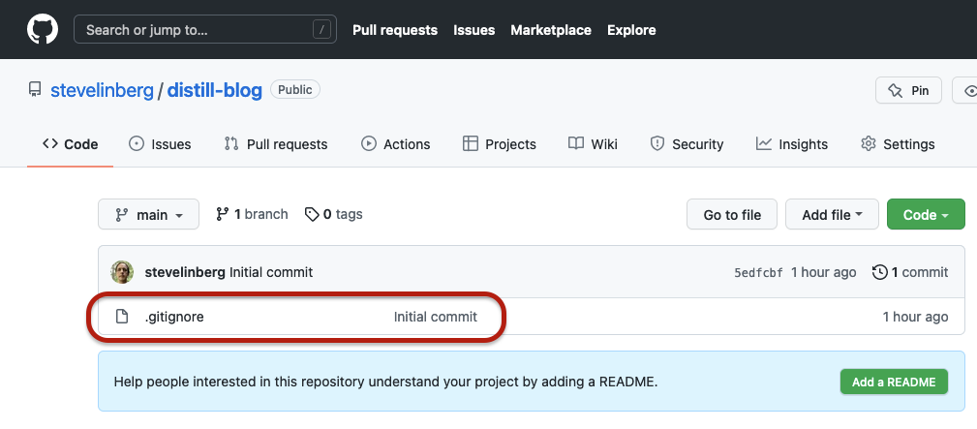Click the slash shortcut icon in search box
Screen dimensions: 977x429
point(321,29)
